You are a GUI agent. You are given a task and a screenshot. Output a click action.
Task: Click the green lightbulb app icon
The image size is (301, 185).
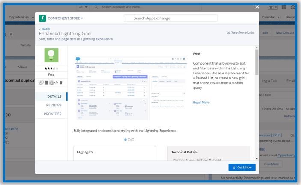click(x=51, y=55)
